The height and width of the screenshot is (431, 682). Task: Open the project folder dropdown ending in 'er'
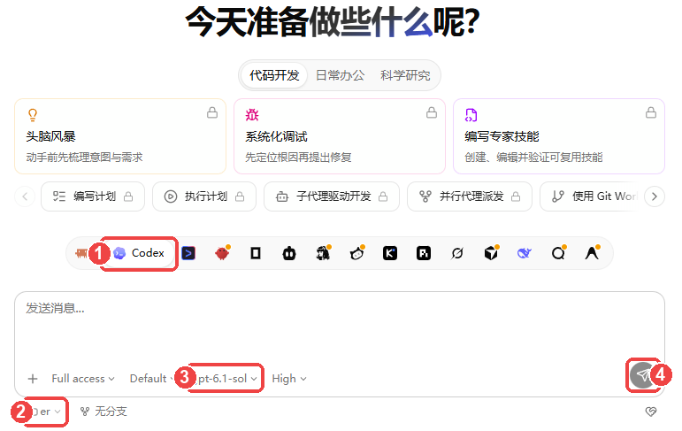[x=46, y=412]
